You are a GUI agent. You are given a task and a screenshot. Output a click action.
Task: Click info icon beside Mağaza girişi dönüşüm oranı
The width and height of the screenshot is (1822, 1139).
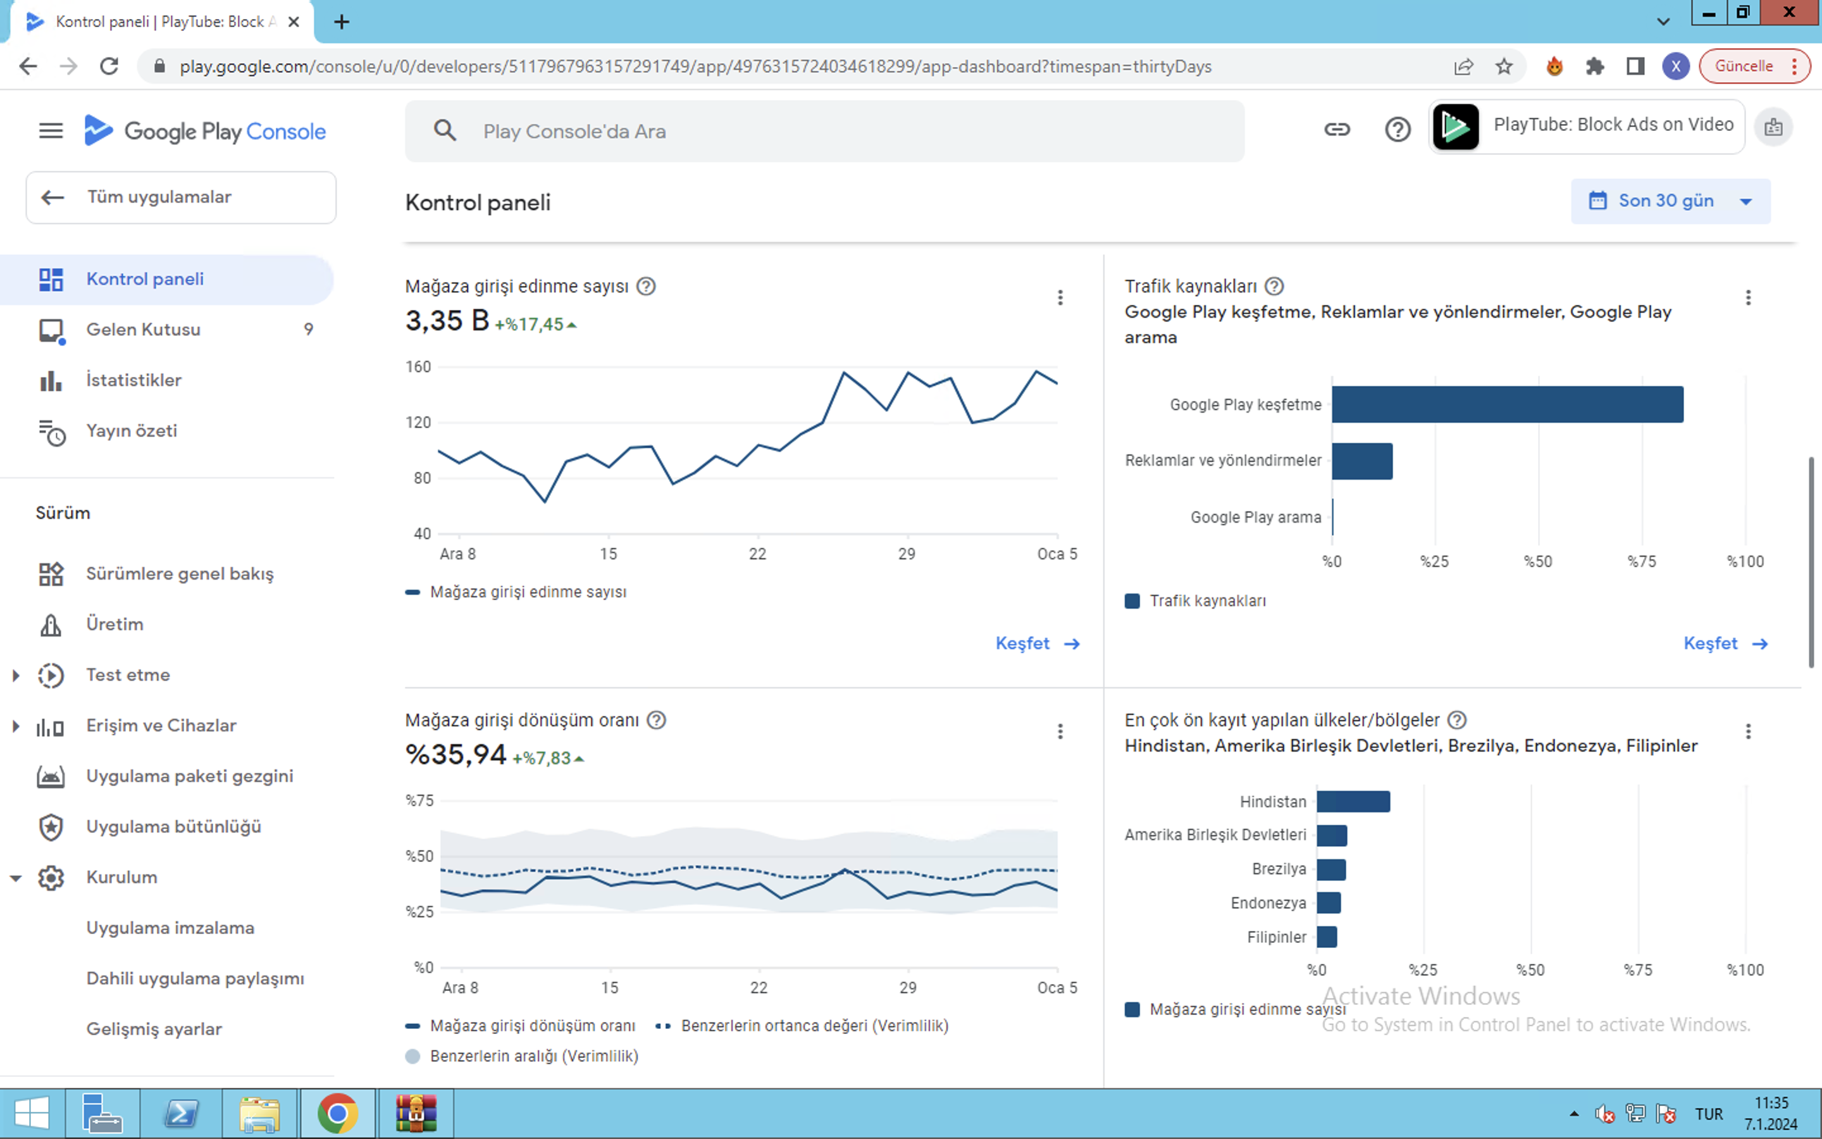(657, 720)
